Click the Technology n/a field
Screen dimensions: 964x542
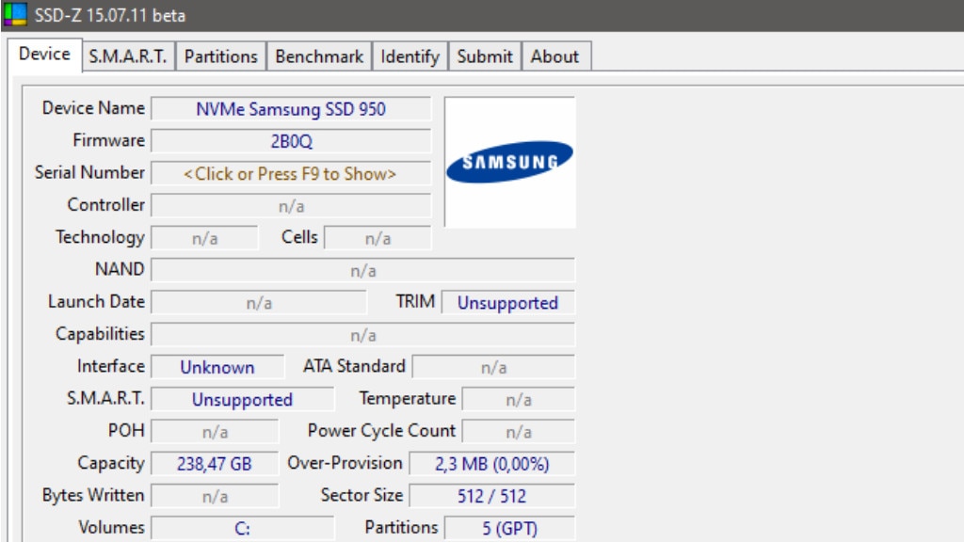204,238
